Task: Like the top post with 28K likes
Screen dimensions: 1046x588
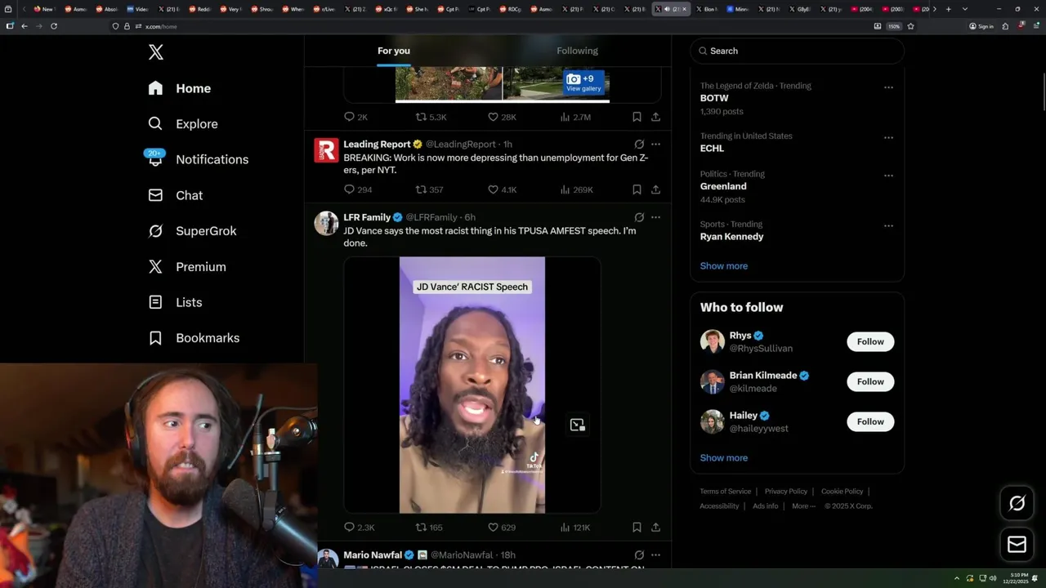Action: [502, 117]
